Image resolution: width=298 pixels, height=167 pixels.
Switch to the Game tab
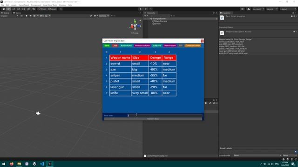(17, 13)
